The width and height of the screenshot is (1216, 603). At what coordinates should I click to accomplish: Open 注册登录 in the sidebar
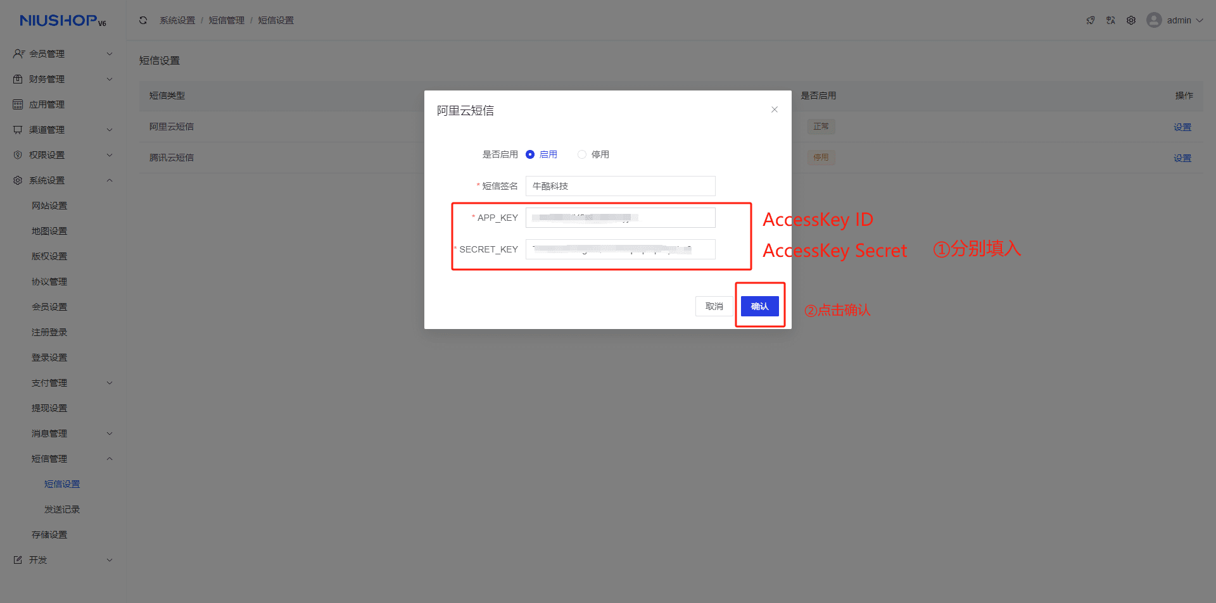tap(49, 332)
